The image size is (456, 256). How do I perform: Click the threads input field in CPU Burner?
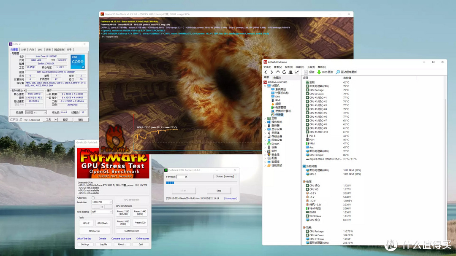click(x=182, y=177)
